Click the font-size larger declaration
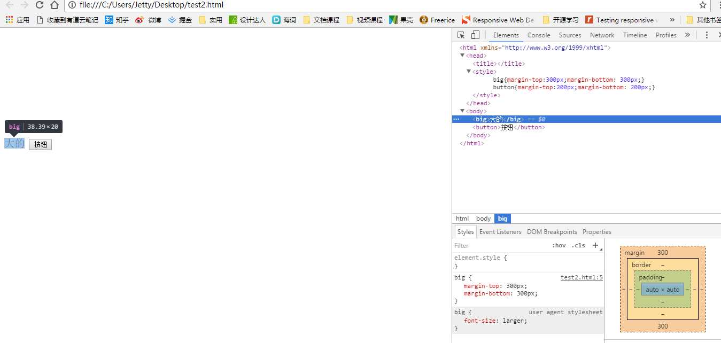The height and width of the screenshot is (343, 721). [495, 321]
